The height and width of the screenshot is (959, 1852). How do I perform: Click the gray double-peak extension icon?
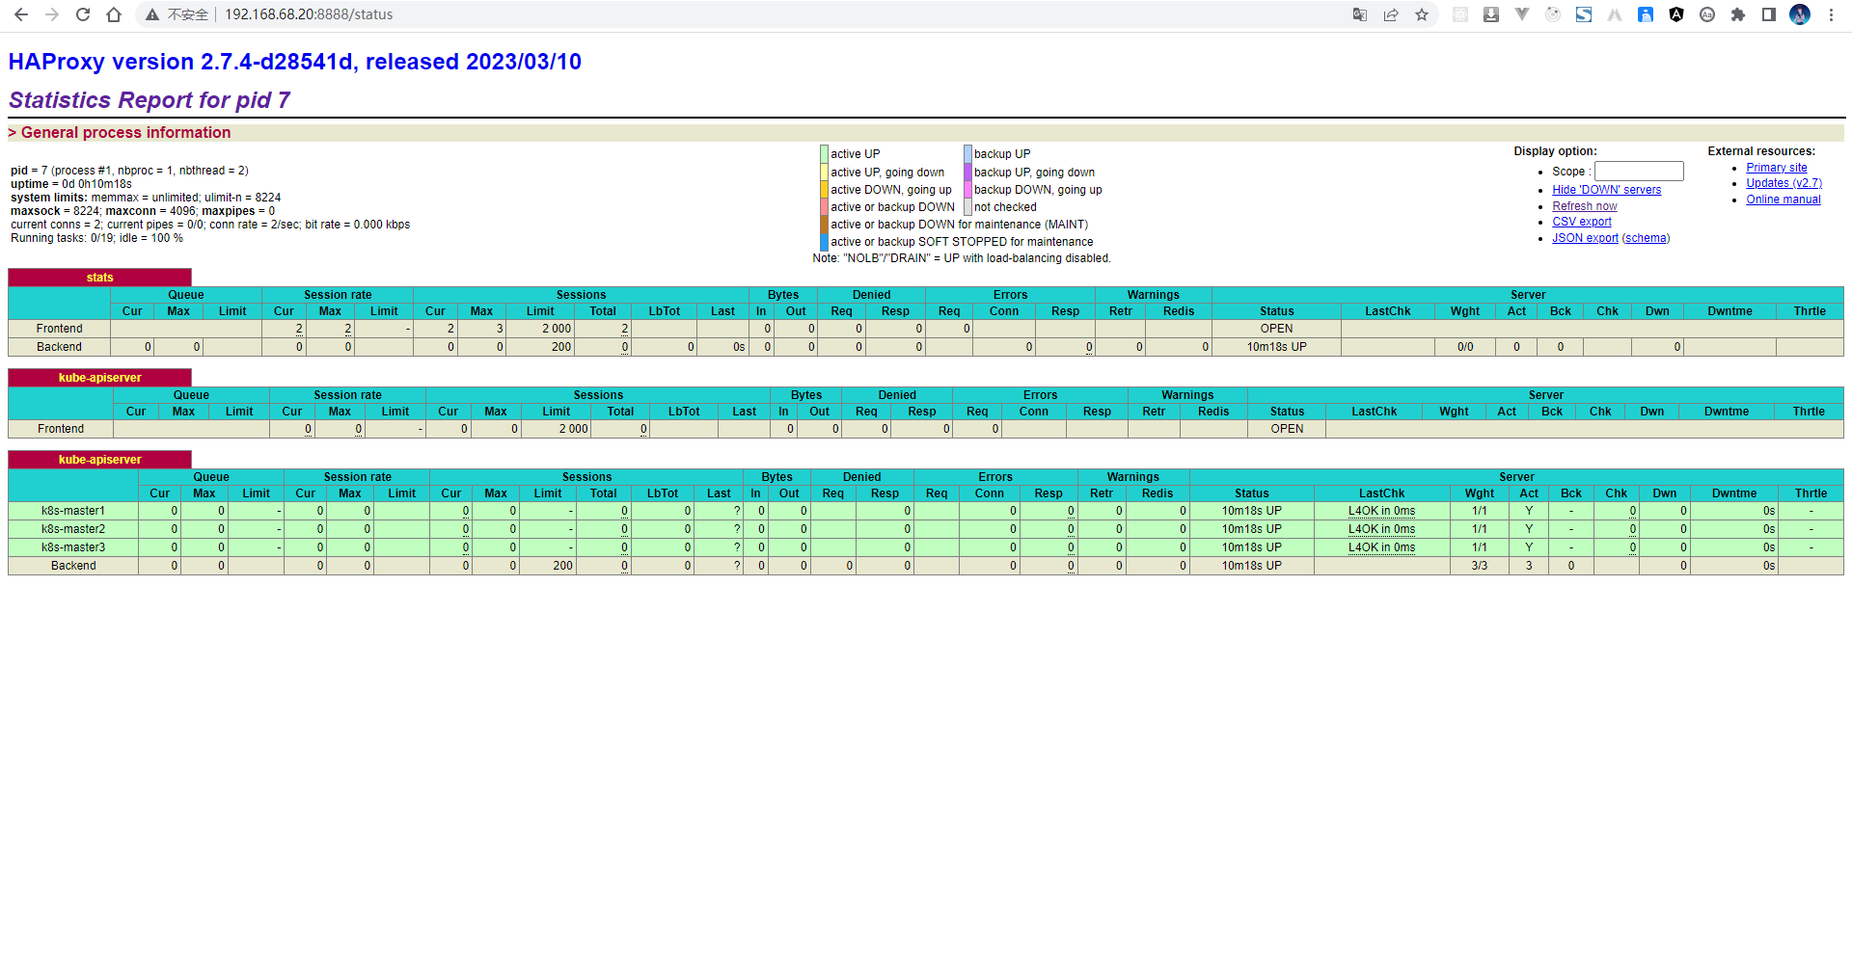click(1615, 14)
